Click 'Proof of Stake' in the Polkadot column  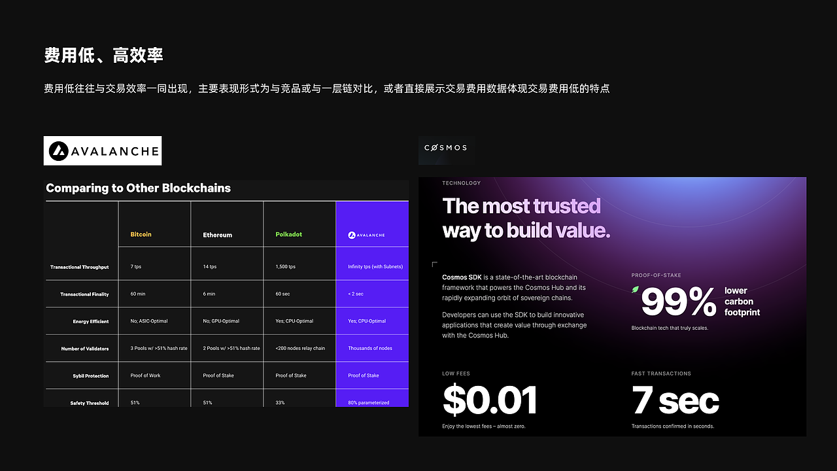[x=291, y=375]
